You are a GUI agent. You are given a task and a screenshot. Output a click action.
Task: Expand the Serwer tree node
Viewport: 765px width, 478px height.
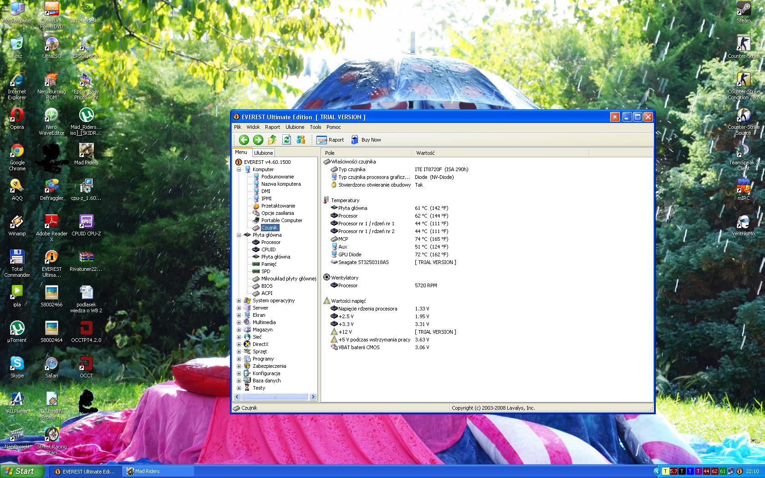[x=239, y=308]
